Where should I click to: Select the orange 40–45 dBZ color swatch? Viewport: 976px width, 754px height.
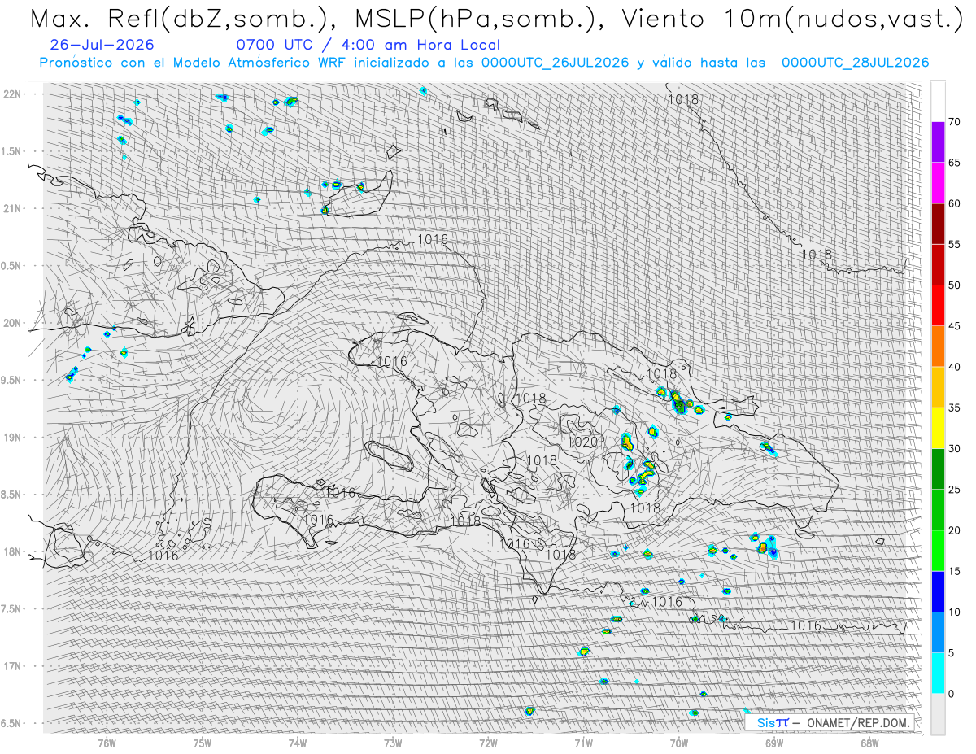coord(938,346)
